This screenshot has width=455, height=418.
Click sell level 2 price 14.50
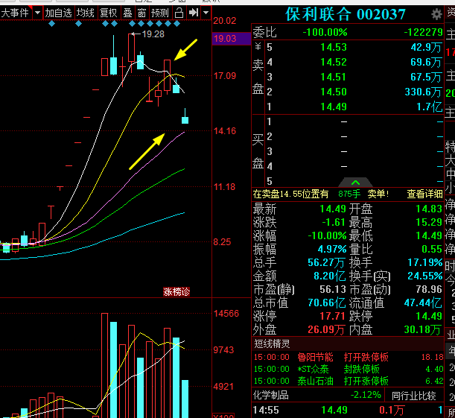click(334, 92)
